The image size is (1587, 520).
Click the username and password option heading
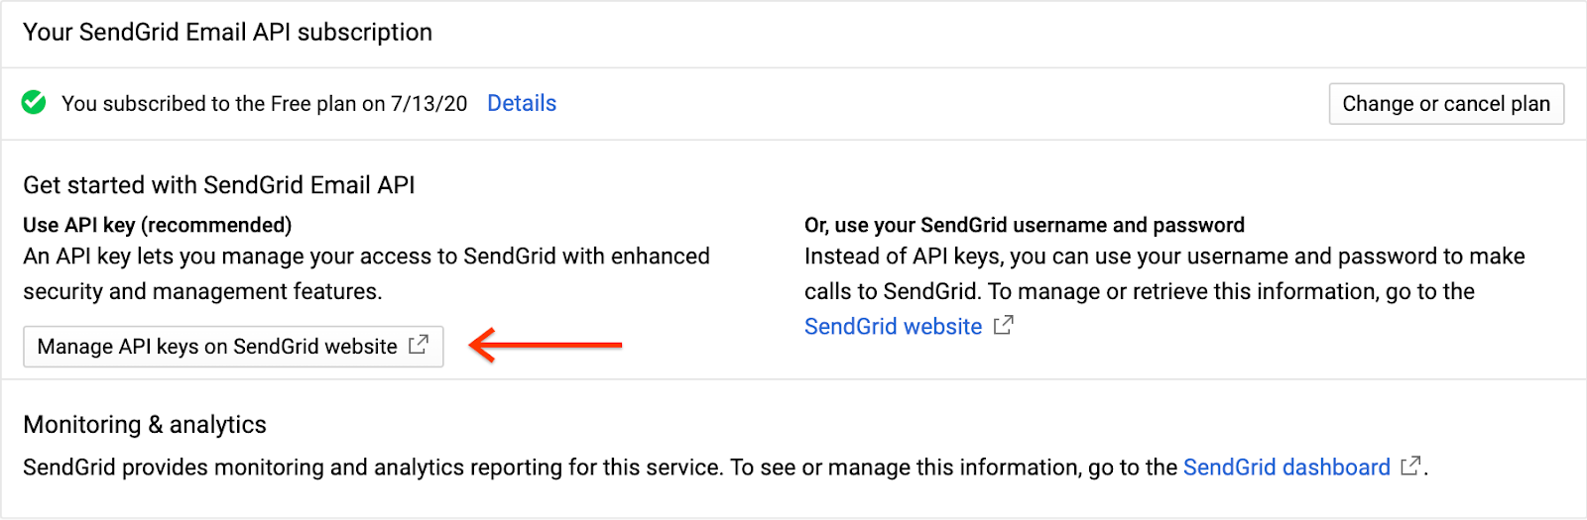pyautogui.click(x=1024, y=225)
